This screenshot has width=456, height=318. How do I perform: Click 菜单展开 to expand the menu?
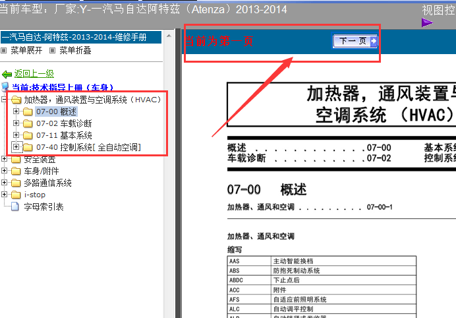click(26, 51)
